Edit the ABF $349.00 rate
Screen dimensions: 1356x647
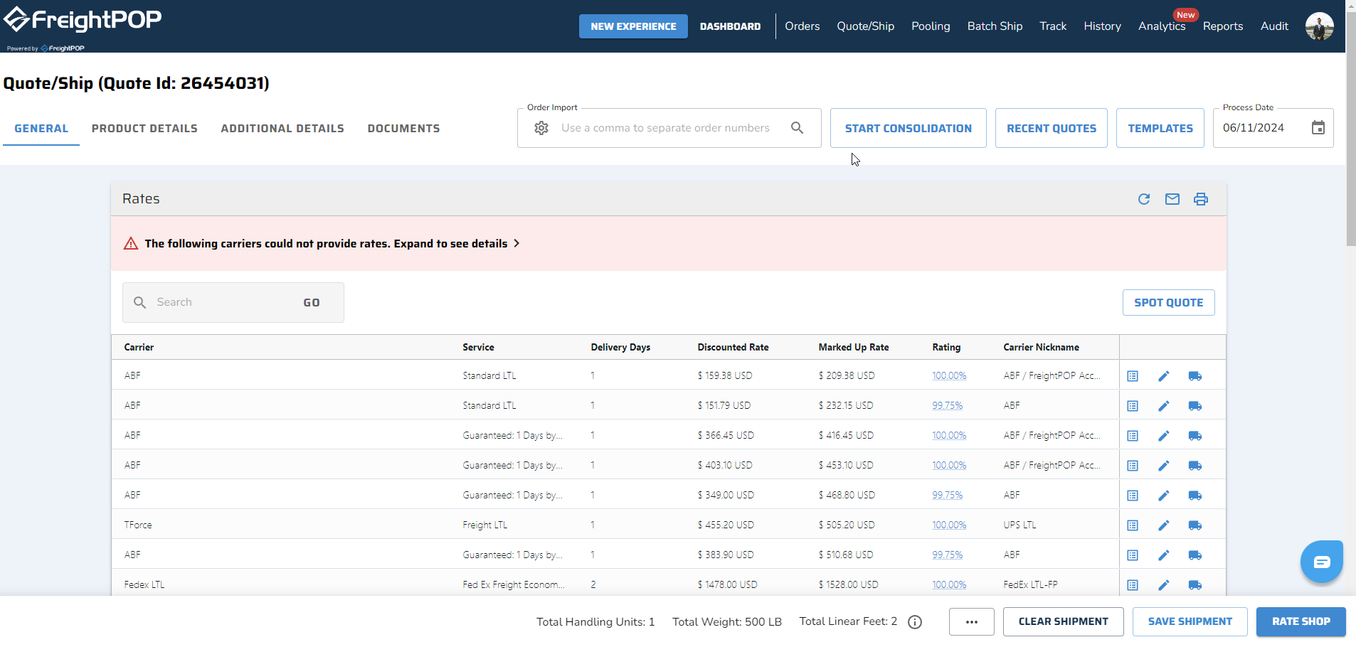tap(1164, 496)
